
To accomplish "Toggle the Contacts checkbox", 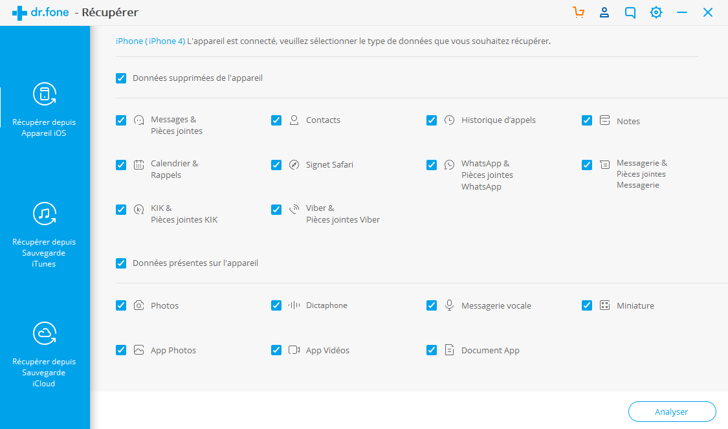I will click(276, 120).
